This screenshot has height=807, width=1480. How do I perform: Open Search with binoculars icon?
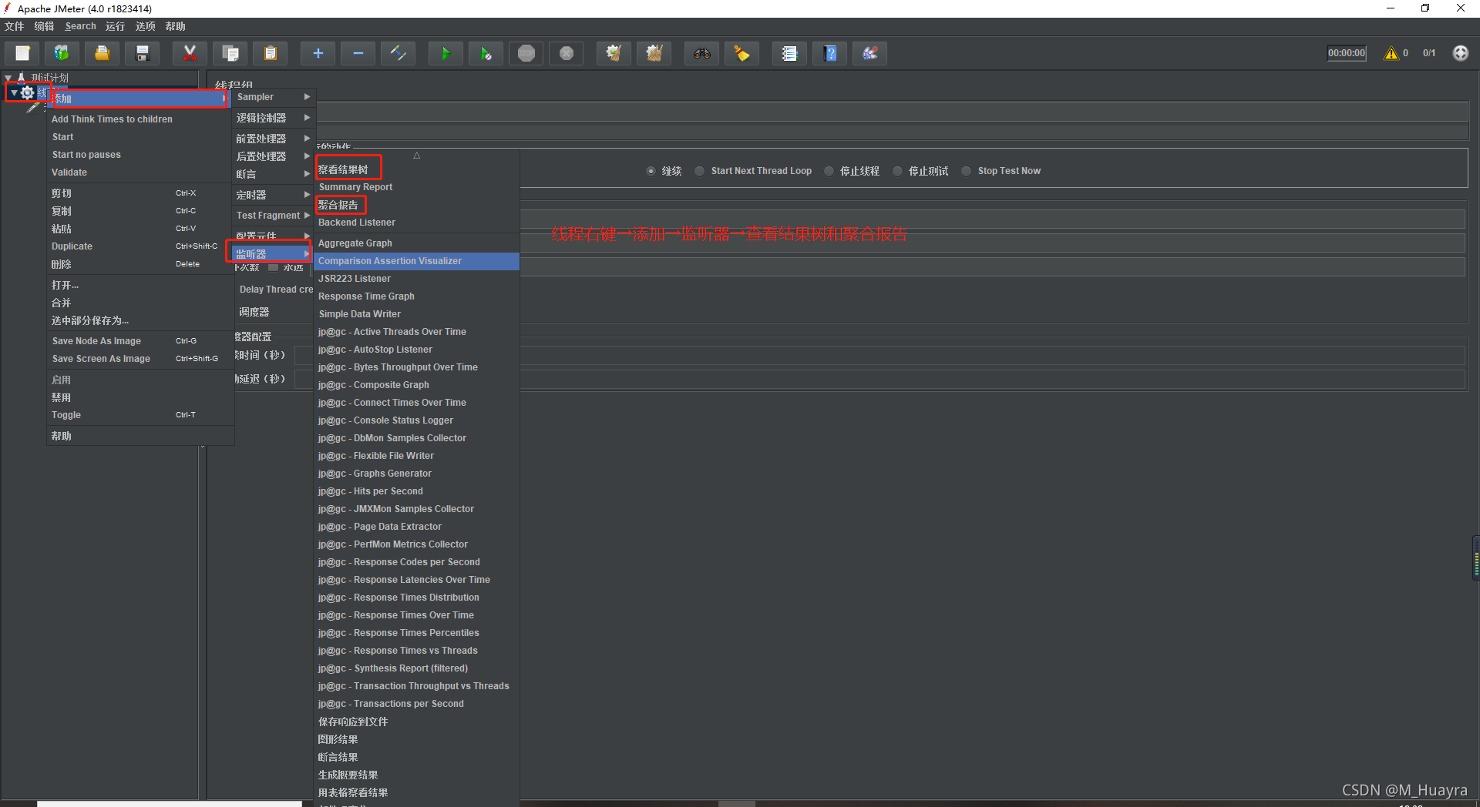(701, 53)
